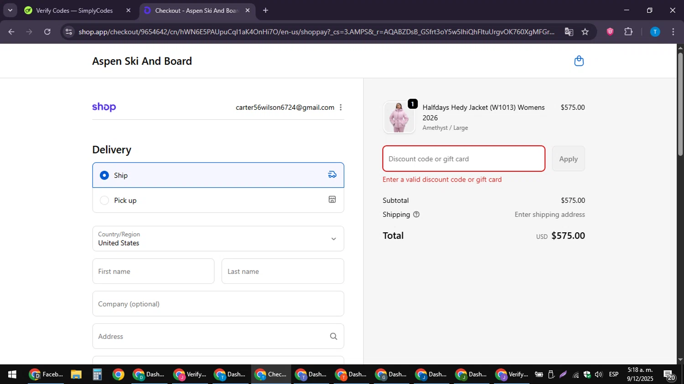684x384 pixels.
Task: Click the 'Enter a valid discount code' error text
Action: point(442,179)
